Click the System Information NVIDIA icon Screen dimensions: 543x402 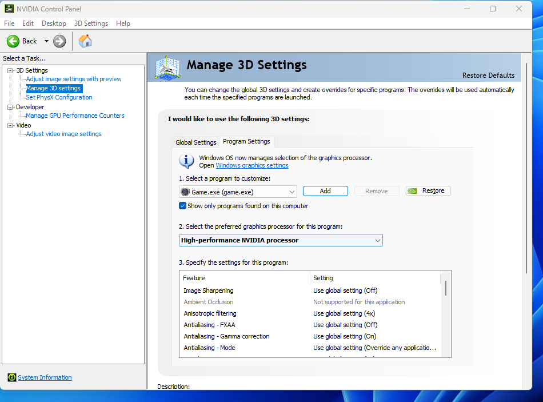coord(12,377)
